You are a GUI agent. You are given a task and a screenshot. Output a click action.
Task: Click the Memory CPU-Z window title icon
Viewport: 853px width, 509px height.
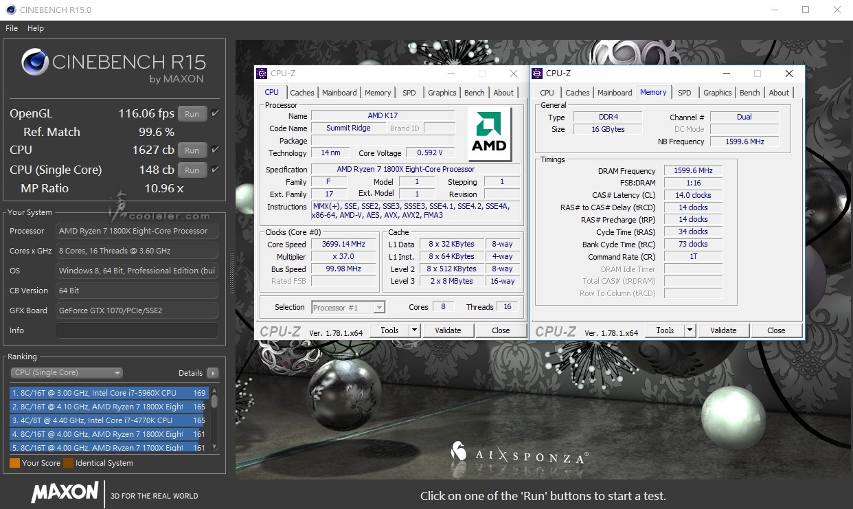537,73
